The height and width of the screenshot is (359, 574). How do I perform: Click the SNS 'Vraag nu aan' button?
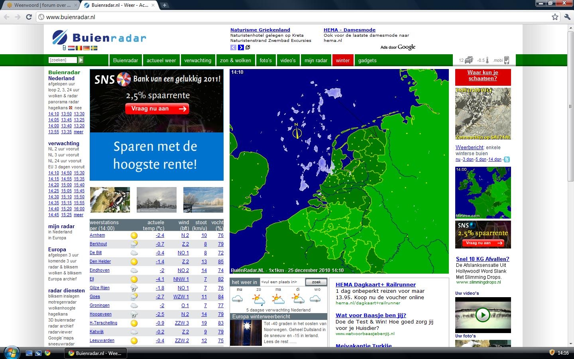157,108
